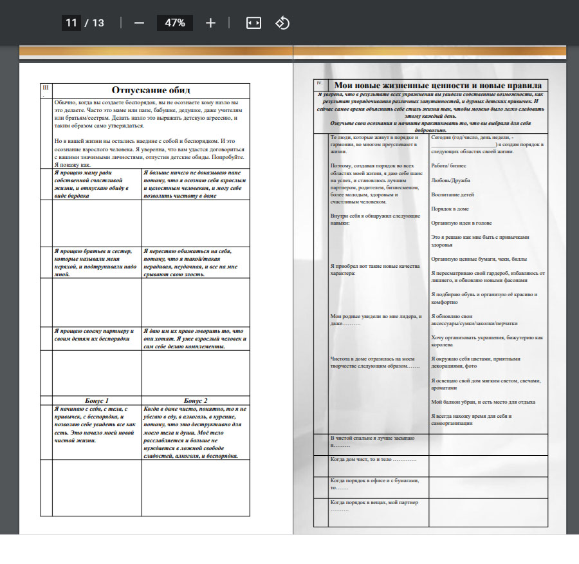Click the 'Мои новые жизненные ценности' heading
The image size is (579, 564).
coord(437,85)
